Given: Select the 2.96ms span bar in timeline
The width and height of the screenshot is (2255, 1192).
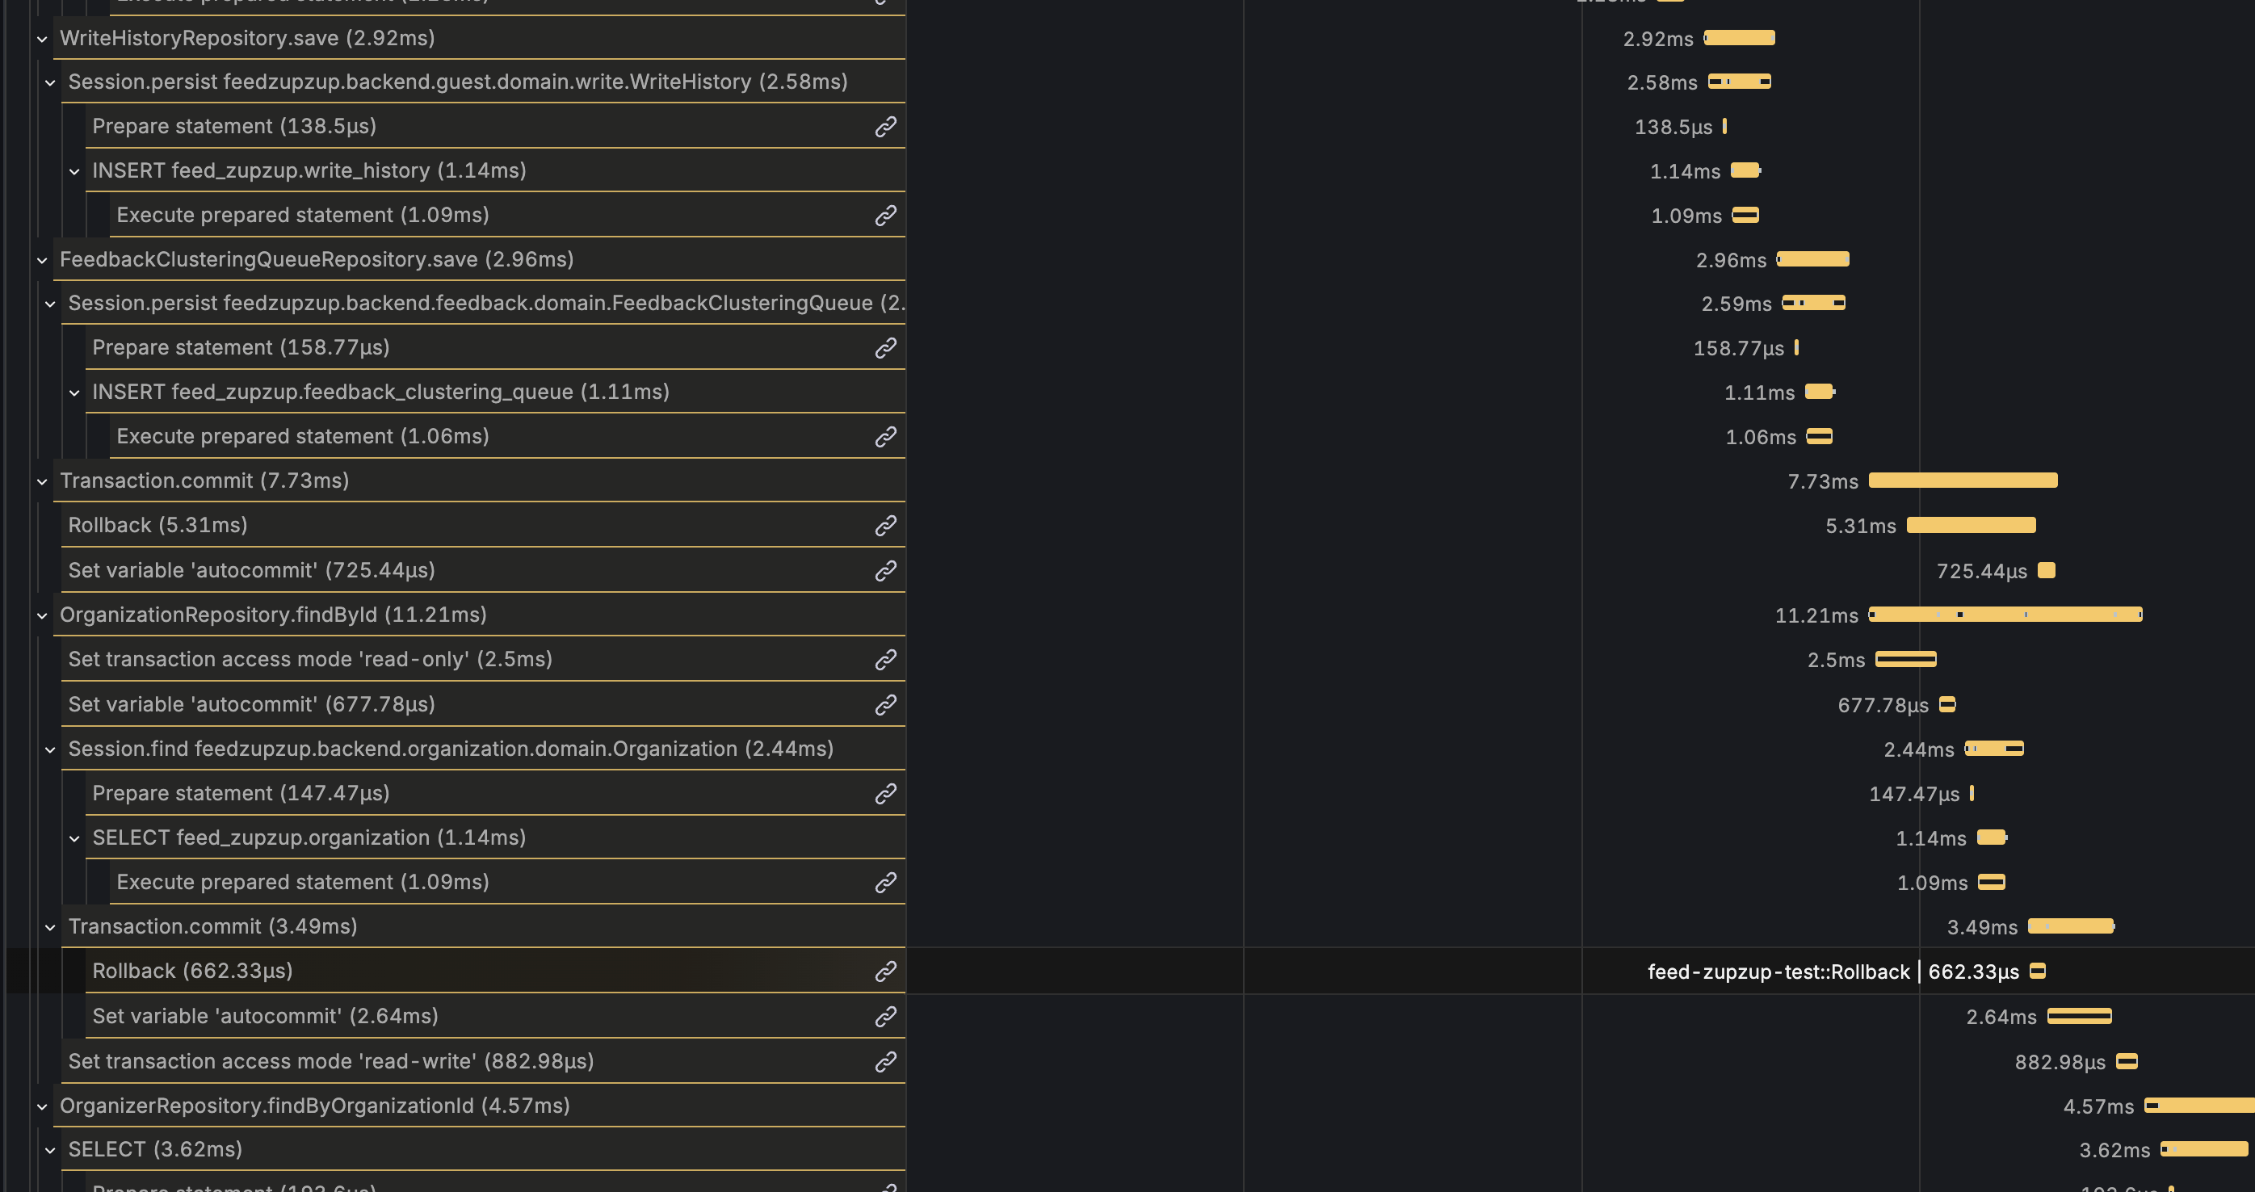Looking at the screenshot, I should pos(1813,259).
